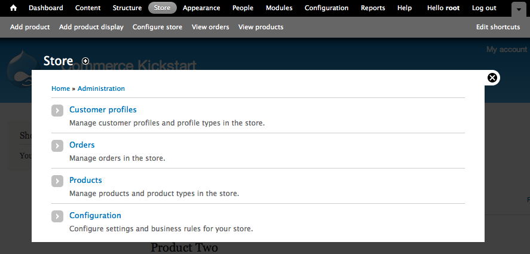Open Reports in admin menu
This screenshot has width=530, height=254.
tap(373, 8)
